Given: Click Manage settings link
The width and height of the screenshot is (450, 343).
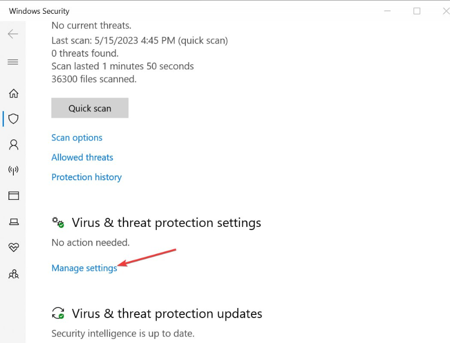Looking at the screenshot, I should [x=84, y=268].
